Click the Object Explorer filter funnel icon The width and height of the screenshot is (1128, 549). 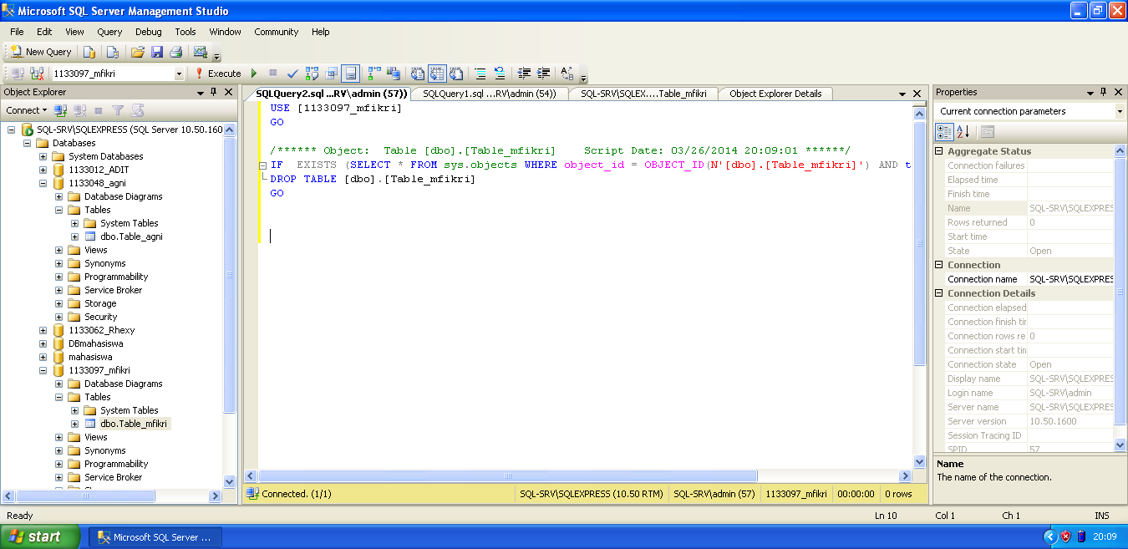coord(118,110)
